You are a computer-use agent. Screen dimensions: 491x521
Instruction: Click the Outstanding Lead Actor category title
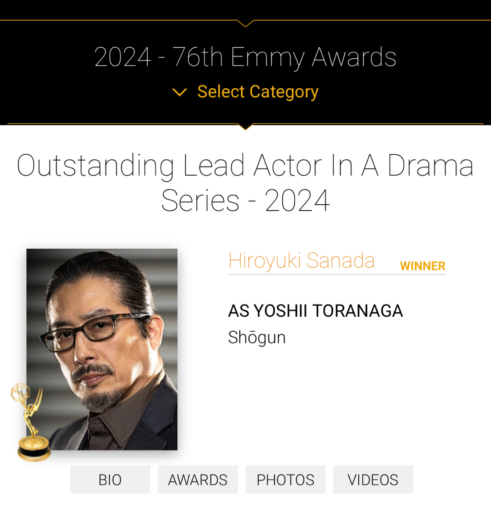point(245,183)
